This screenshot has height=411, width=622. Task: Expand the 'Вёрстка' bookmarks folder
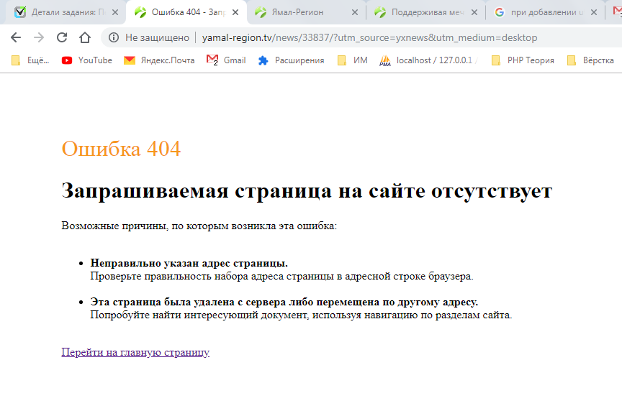[x=590, y=60]
